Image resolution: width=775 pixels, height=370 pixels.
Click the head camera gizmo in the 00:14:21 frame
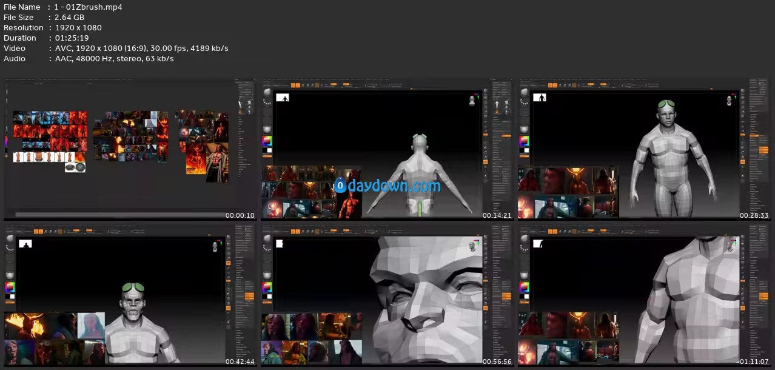tap(472, 100)
